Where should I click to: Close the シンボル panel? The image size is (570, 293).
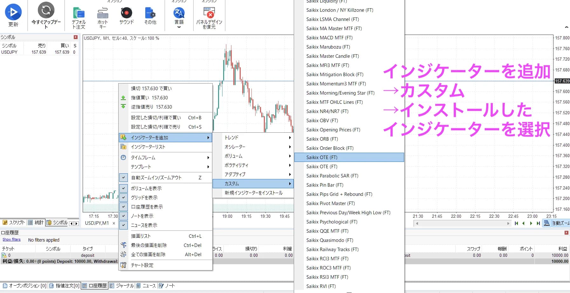pos(76,37)
